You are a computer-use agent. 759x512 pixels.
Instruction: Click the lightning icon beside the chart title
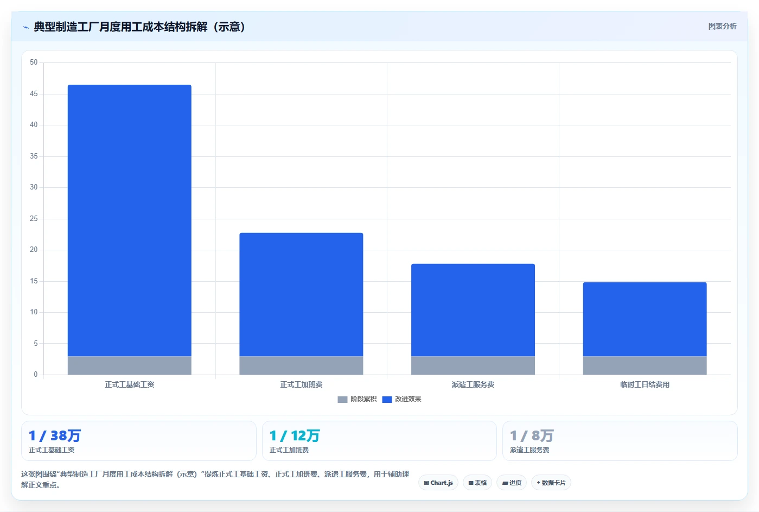tap(25, 27)
